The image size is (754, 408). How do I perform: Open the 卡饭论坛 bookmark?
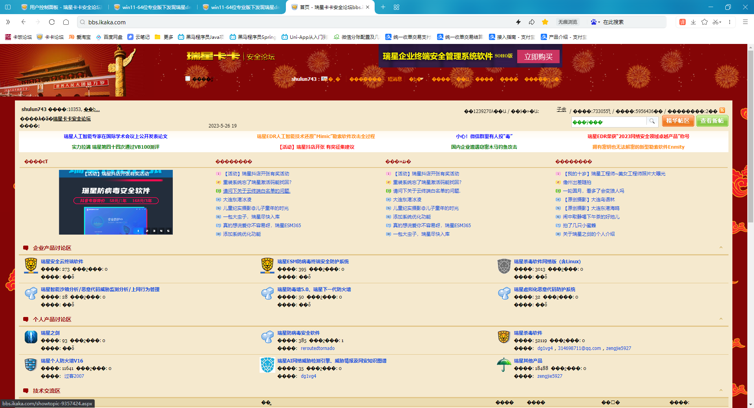point(18,37)
